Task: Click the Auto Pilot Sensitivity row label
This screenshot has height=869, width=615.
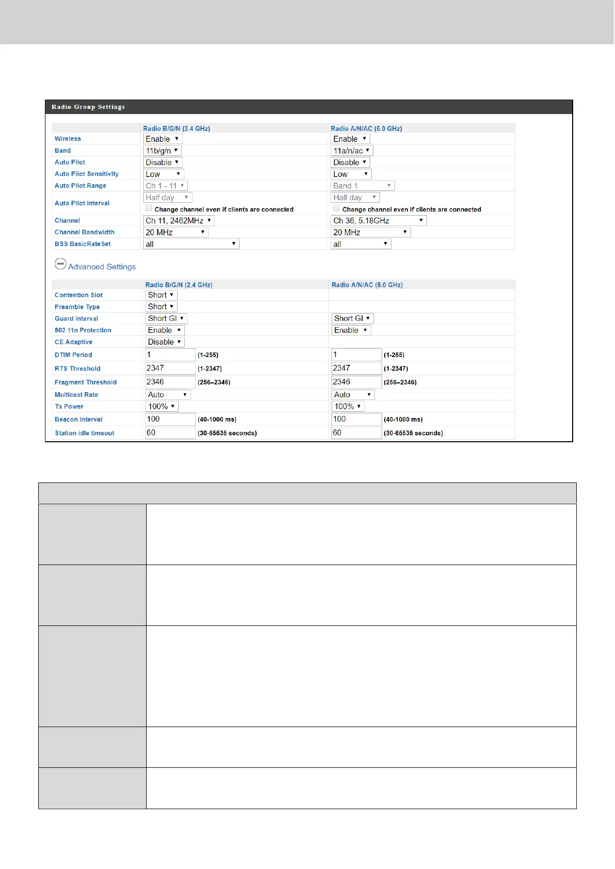Action: pyautogui.click(x=87, y=174)
